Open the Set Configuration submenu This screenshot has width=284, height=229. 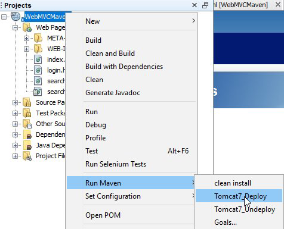click(131, 196)
